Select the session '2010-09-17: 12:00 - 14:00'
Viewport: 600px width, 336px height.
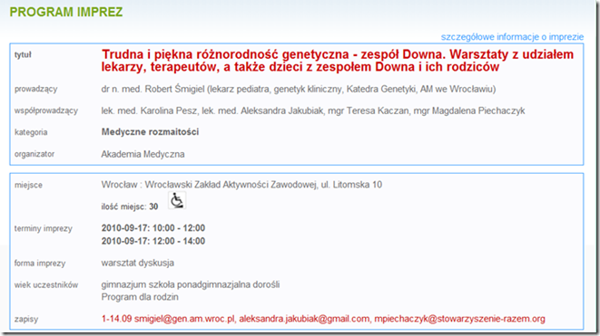153,241
